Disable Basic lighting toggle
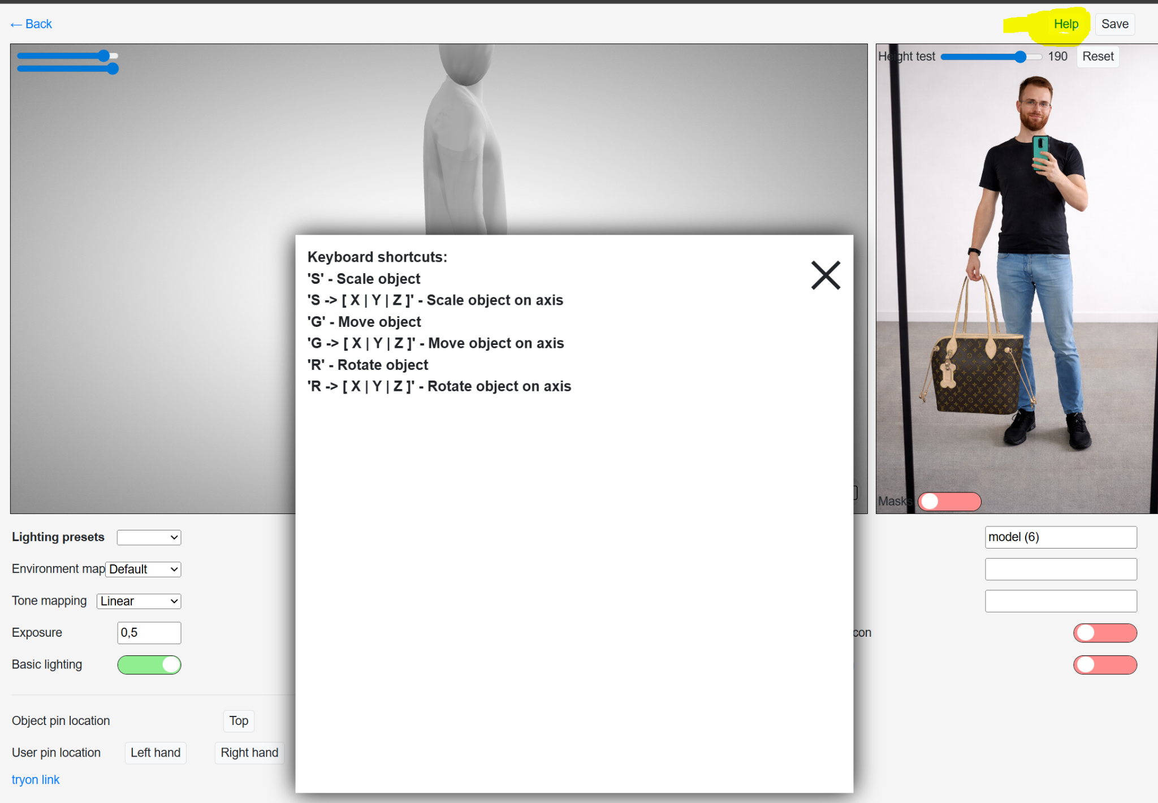Viewport: 1158px width, 803px height. coord(149,665)
